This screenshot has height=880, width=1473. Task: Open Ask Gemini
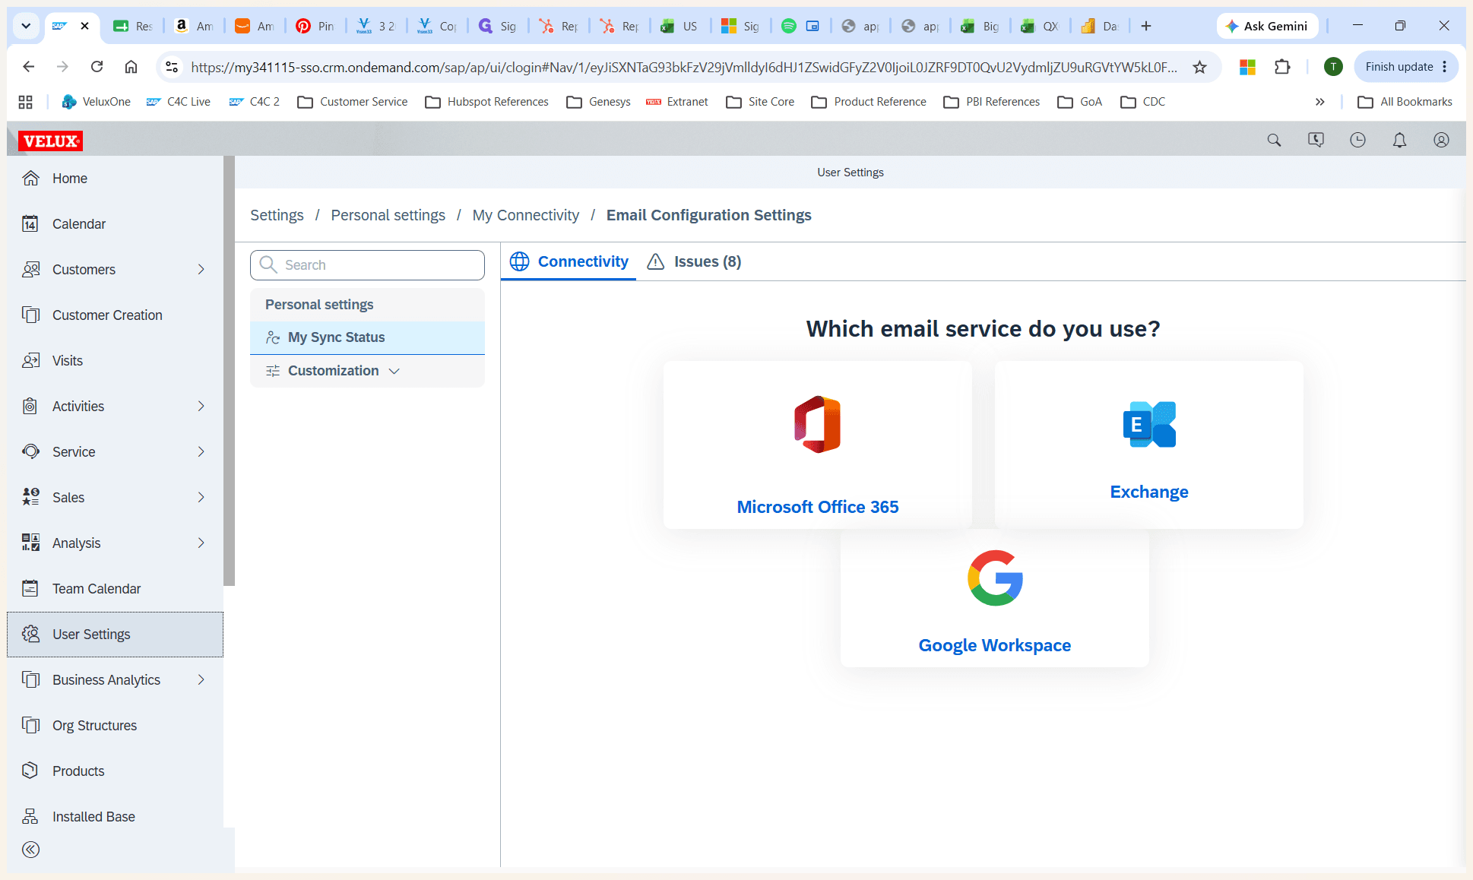click(1266, 26)
